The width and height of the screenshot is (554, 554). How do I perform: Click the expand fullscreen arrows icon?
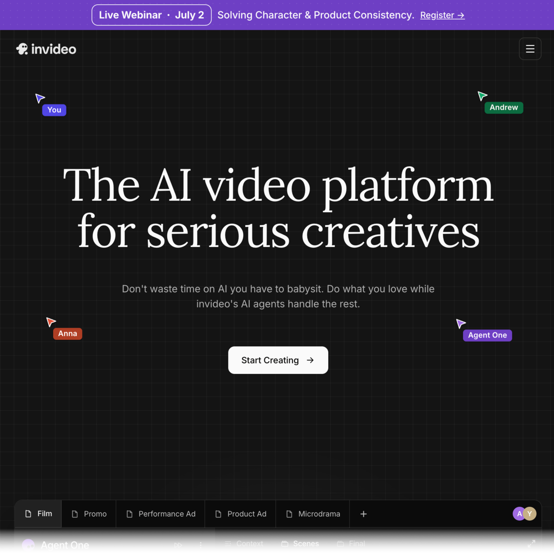(531, 543)
